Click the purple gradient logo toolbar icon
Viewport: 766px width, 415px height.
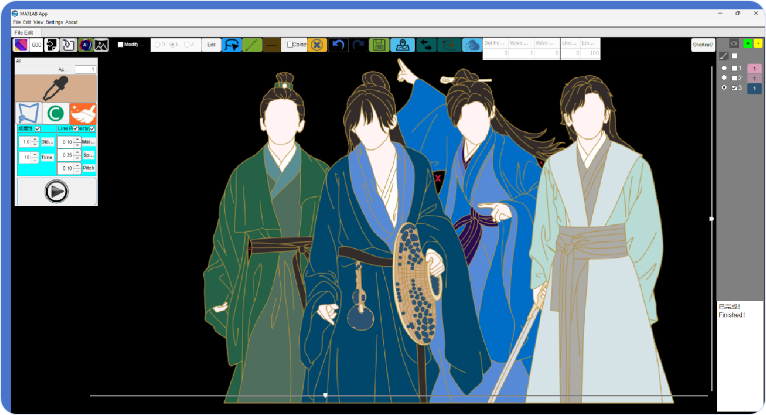pos(21,45)
